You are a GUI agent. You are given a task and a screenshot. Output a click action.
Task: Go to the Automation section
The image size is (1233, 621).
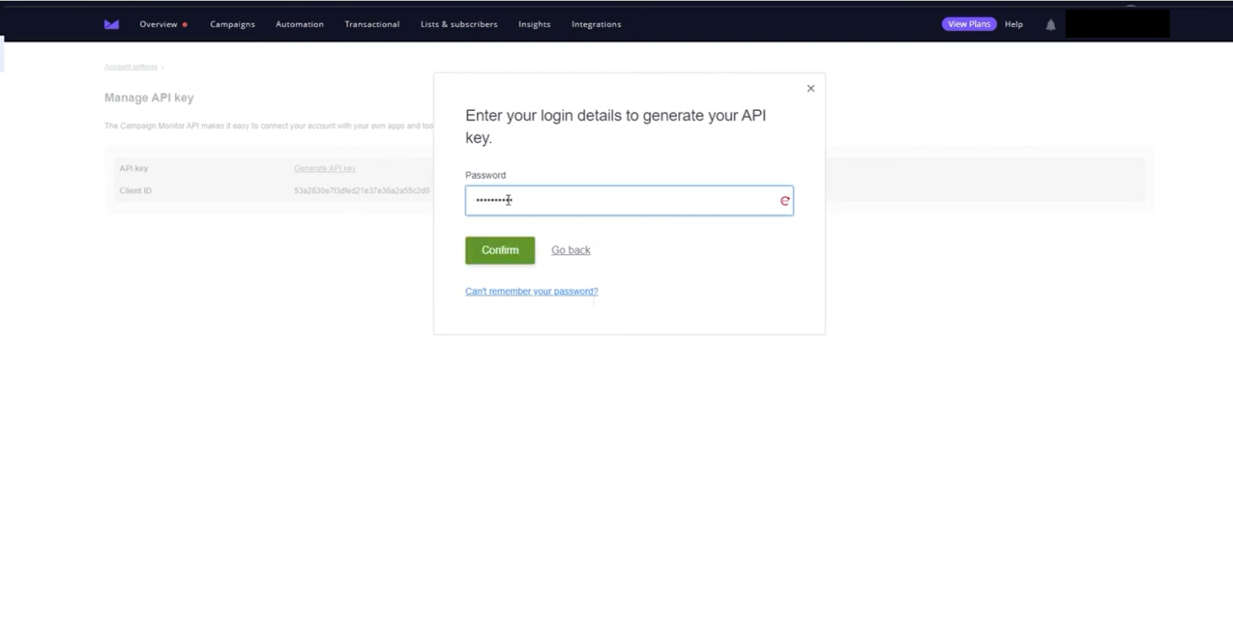(300, 24)
